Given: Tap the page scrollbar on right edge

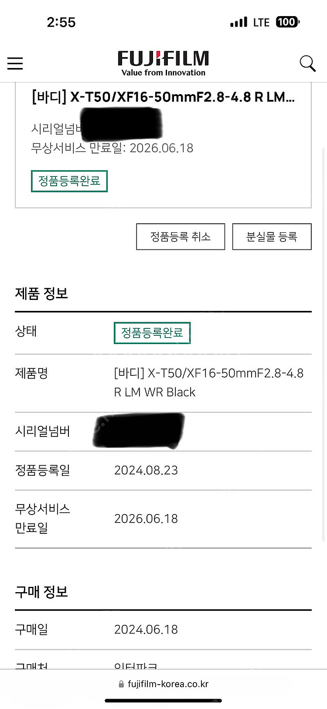Looking at the screenshot, I should tap(324, 344).
